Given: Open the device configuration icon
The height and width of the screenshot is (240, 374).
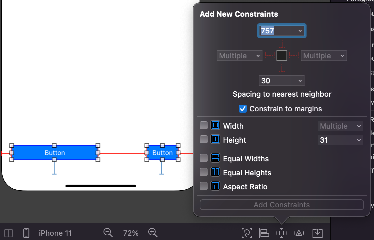Looking at the screenshot, I should click(26, 233).
